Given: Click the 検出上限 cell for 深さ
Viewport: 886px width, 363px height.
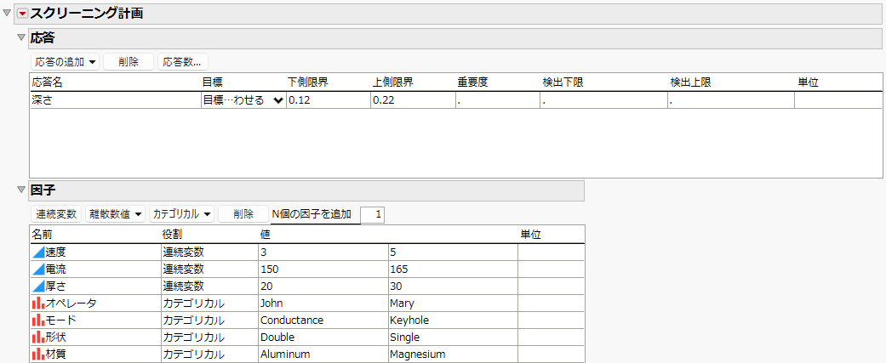Looking at the screenshot, I should click(731, 100).
